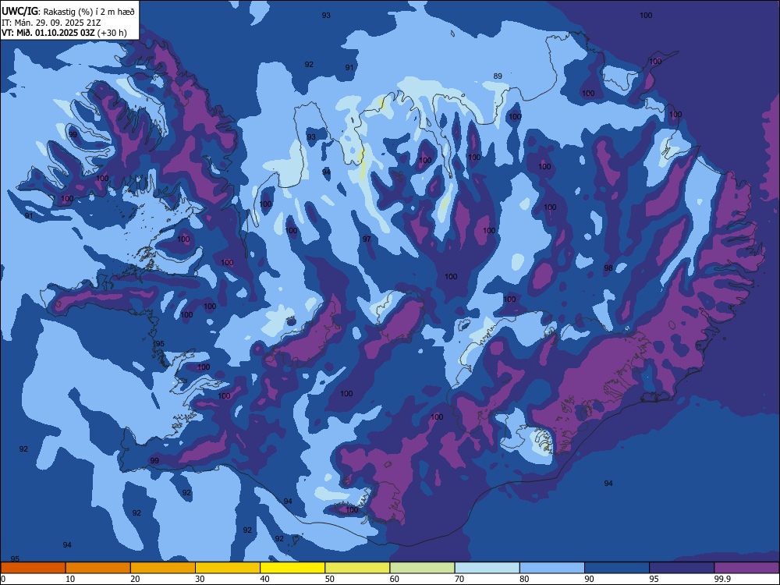Click the legend scale label '20'
The height and width of the screenshot is (585, 780).
point(135,579)
